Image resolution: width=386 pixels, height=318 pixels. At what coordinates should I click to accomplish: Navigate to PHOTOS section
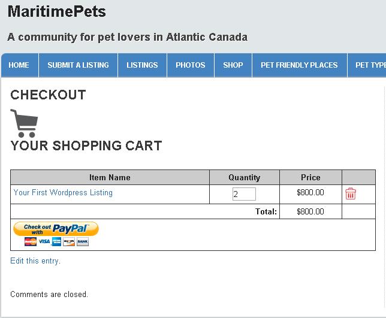pos(191,65)
